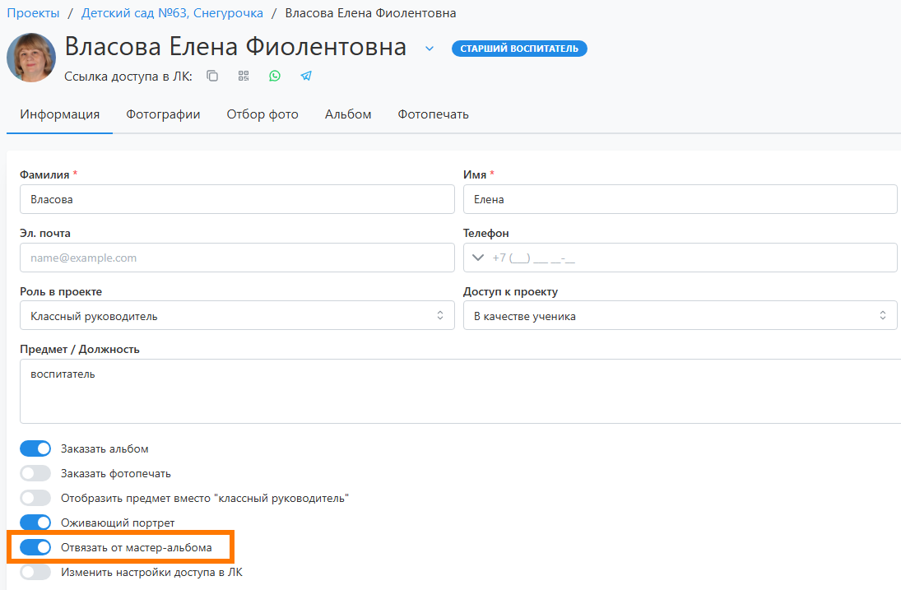Expand chevron next to person name
This screenshot has width=901, height=590.
(429, 49)
